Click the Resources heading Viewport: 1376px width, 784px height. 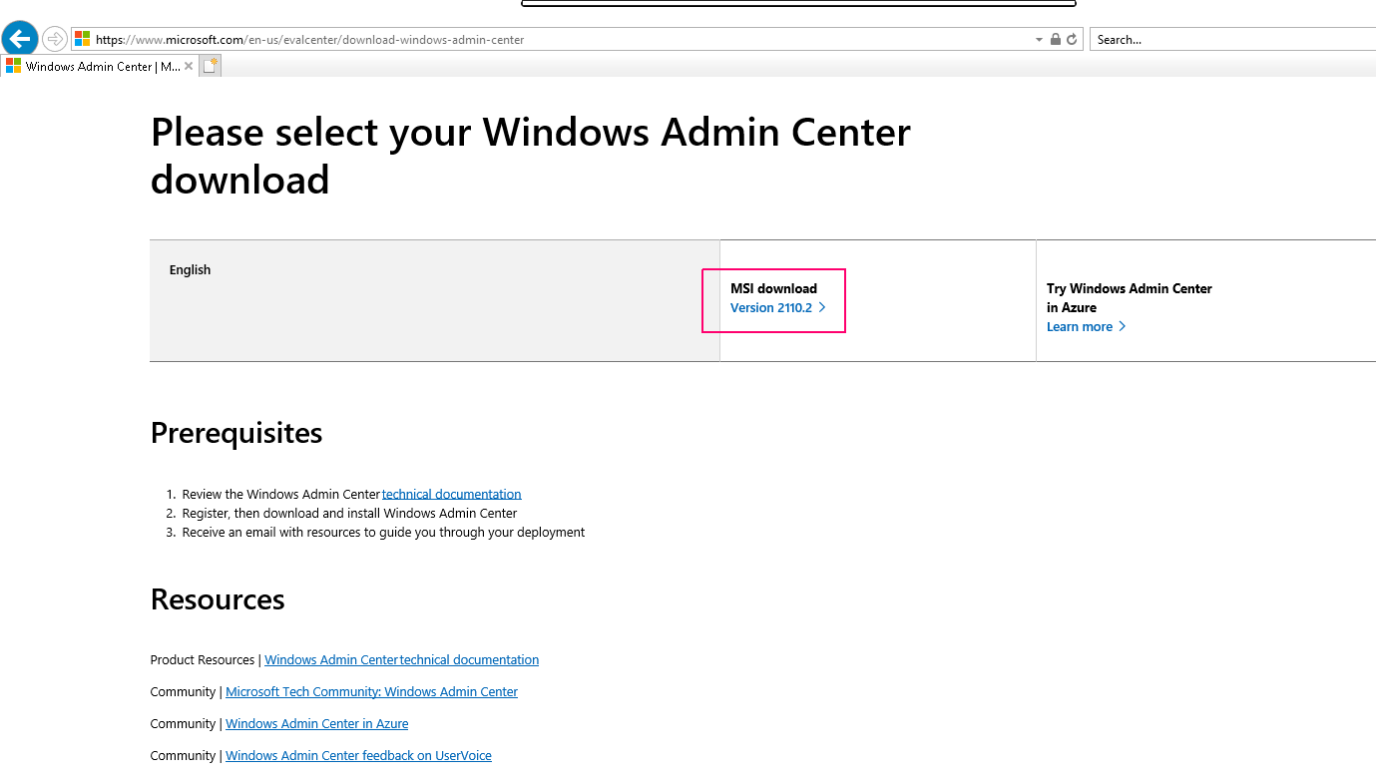[x=218, y=599]
